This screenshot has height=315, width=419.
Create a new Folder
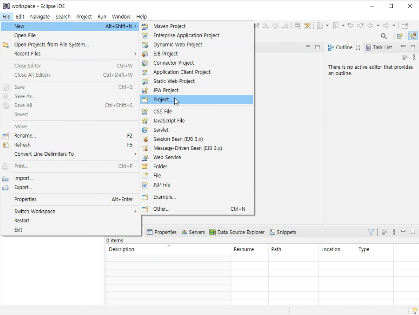point(196,166)
